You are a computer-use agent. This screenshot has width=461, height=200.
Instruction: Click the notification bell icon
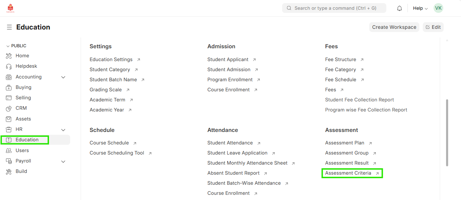(x=400, y=8)
